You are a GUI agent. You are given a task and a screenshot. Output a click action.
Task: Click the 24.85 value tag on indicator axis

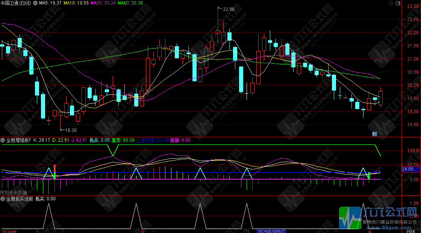[x=408, y=170]
